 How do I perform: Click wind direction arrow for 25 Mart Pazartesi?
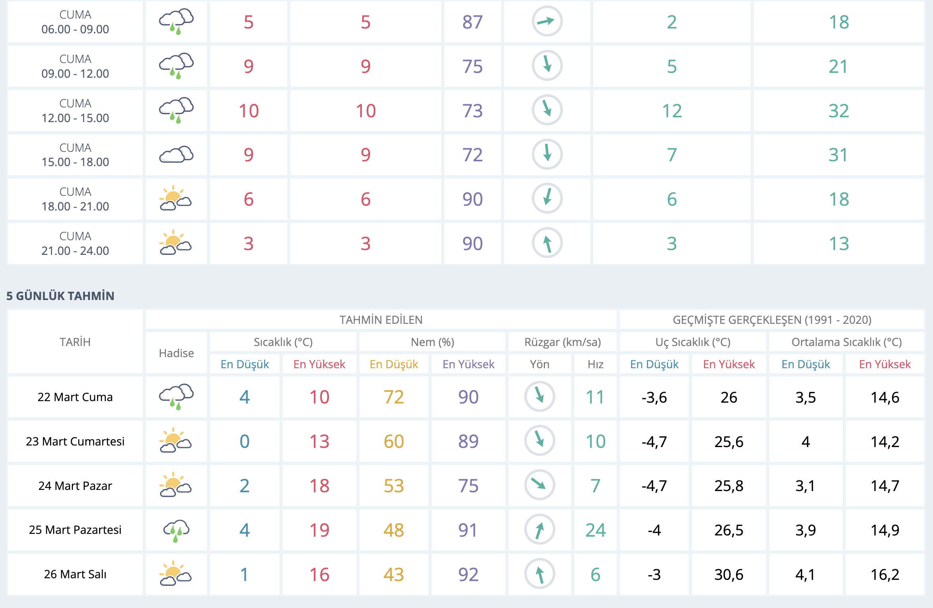(x=539, y=530)
